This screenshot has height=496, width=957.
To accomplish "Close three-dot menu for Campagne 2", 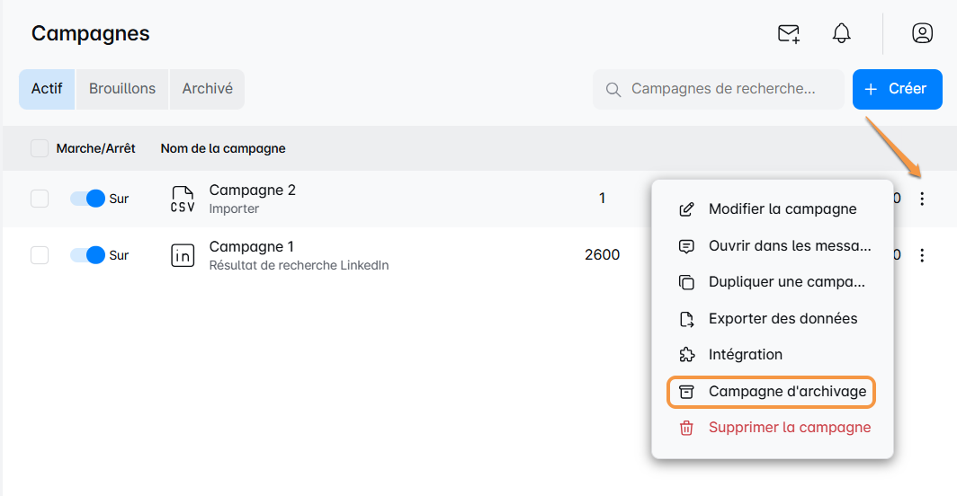I will click(922, 199).
